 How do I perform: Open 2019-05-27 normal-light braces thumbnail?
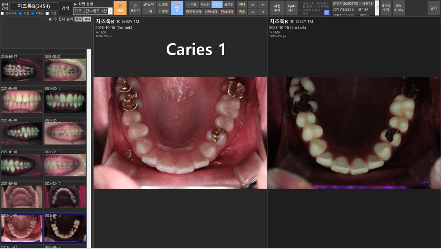(65, 70)
